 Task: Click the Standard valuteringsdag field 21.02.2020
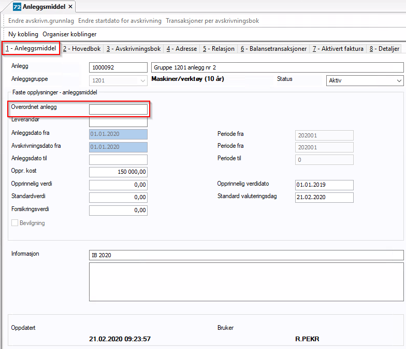324,197
